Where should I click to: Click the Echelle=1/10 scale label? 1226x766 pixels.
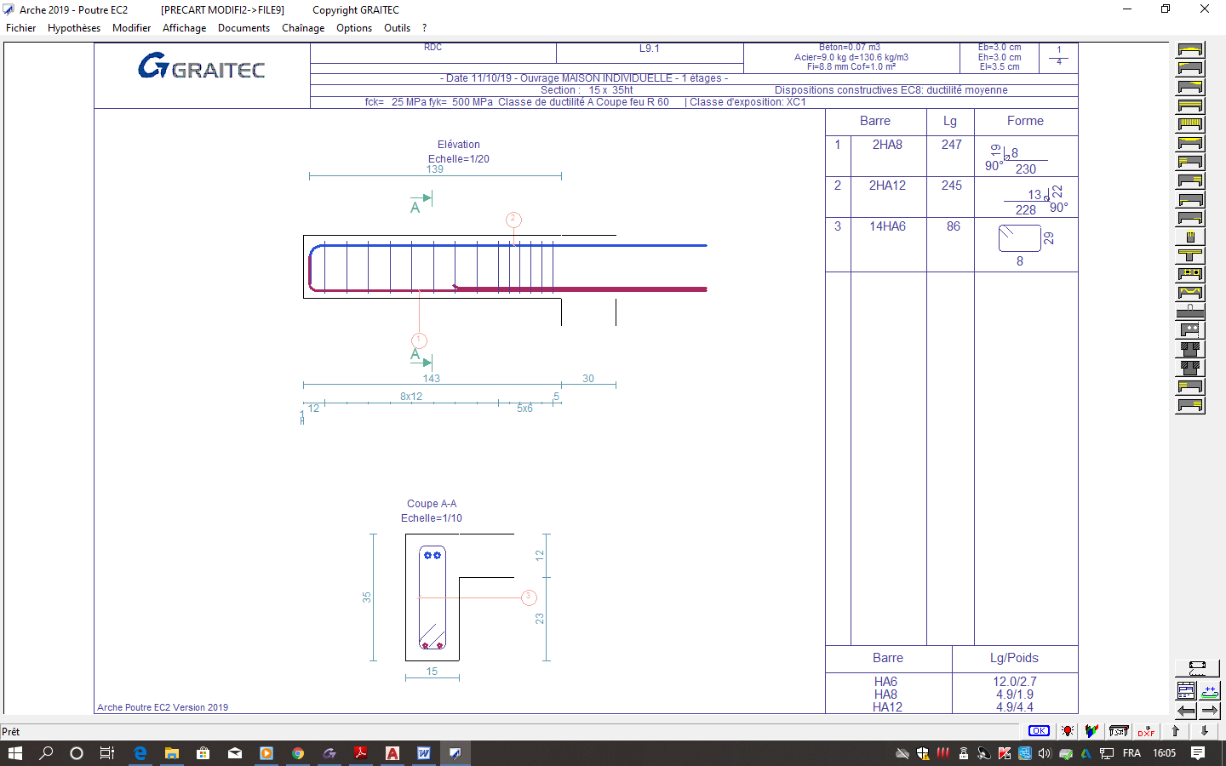click(432, 518)
